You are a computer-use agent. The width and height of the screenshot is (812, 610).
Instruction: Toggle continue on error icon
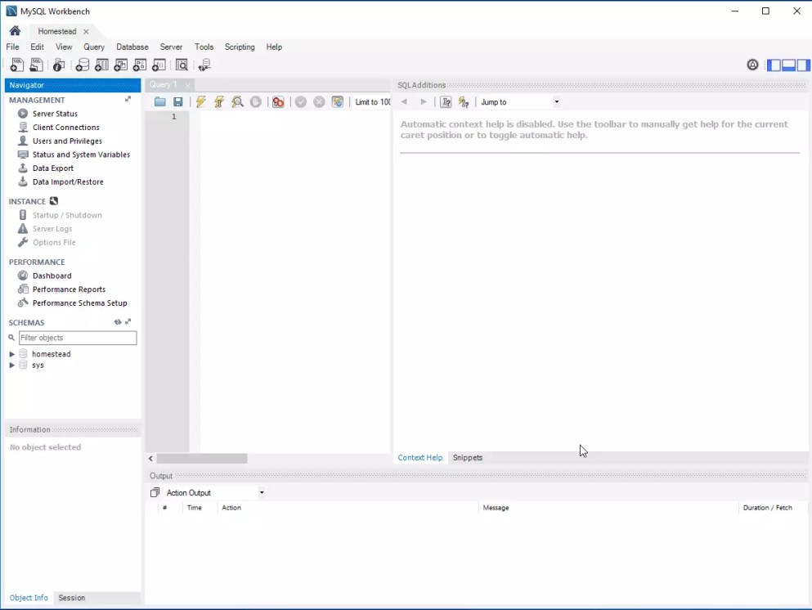pos(278,102)
